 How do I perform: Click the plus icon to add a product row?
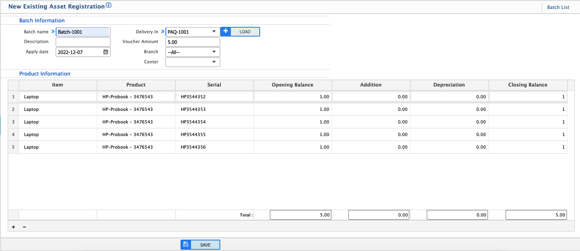click(x=13, y=226)
